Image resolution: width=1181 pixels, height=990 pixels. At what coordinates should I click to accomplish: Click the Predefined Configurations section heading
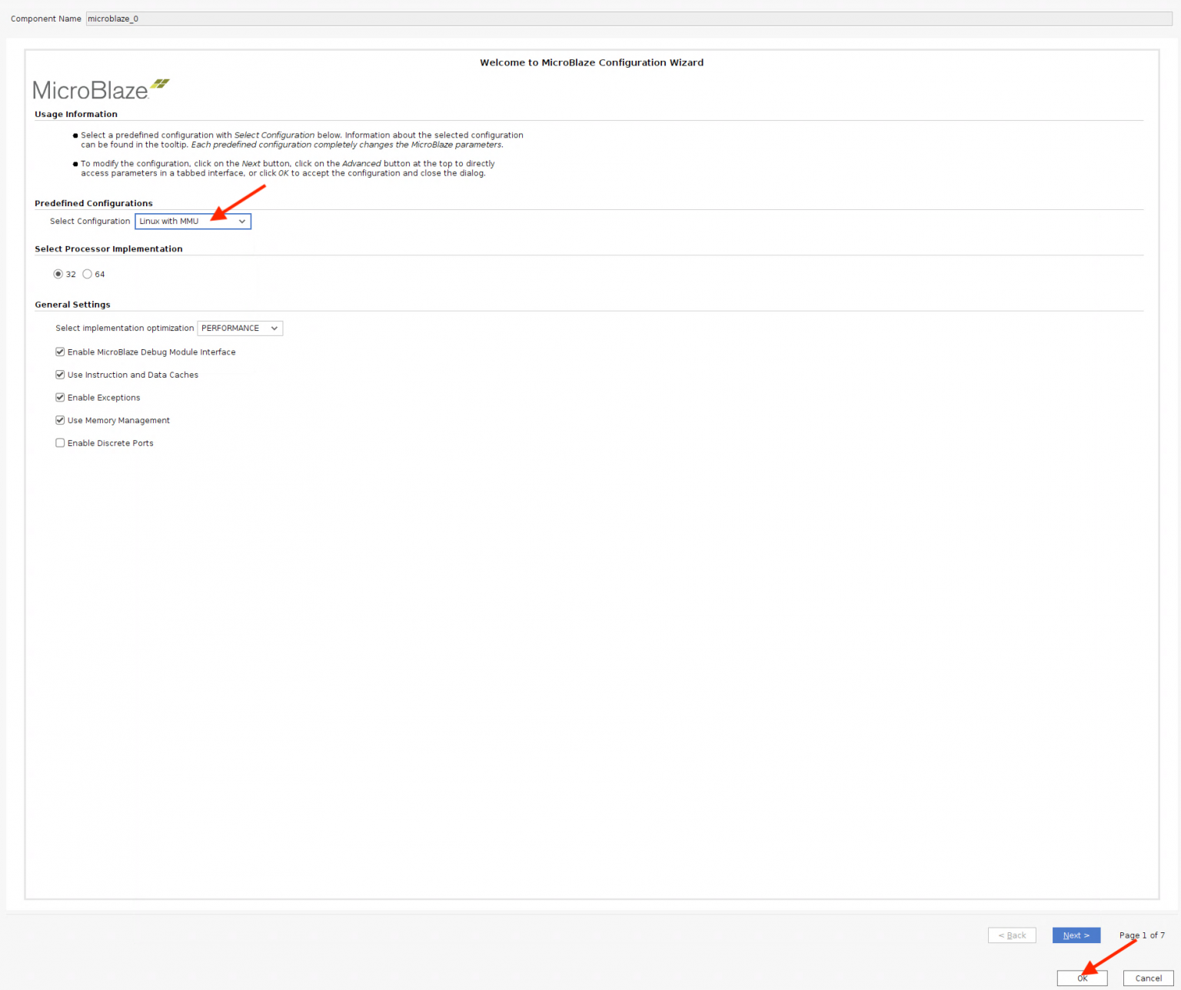coord(94,204)
